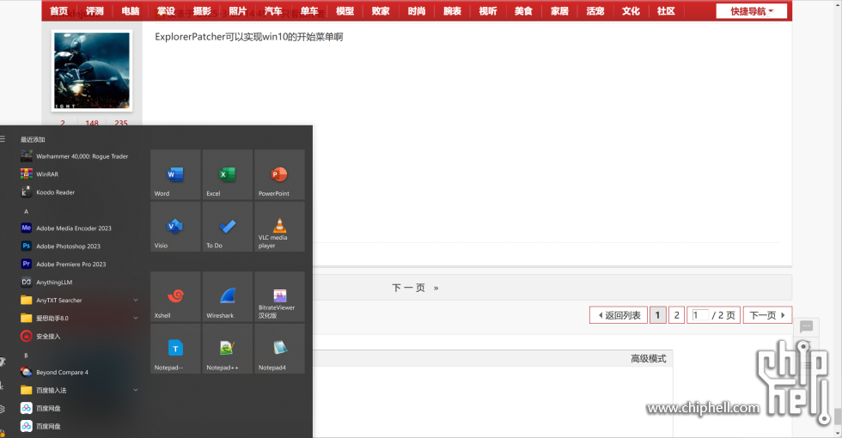Viewport: 842px width, 438px height.
Task: Select page 1 in pagination
Action: click(x=657, y=315)
